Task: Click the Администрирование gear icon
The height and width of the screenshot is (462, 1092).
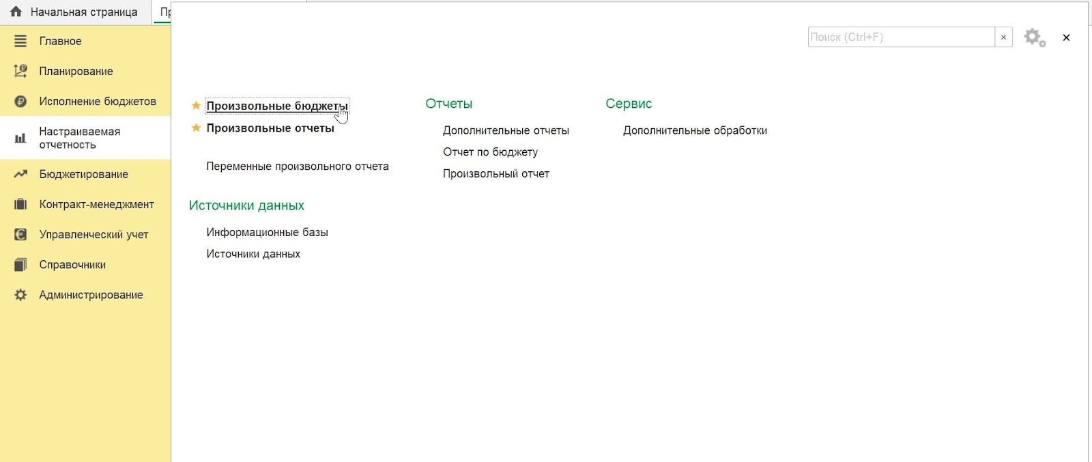Action: [20, 295]
